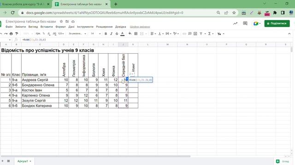The height and width of the screenshot is (165, 295).
Task: Add a new sheet
Action: coord(2,161)
